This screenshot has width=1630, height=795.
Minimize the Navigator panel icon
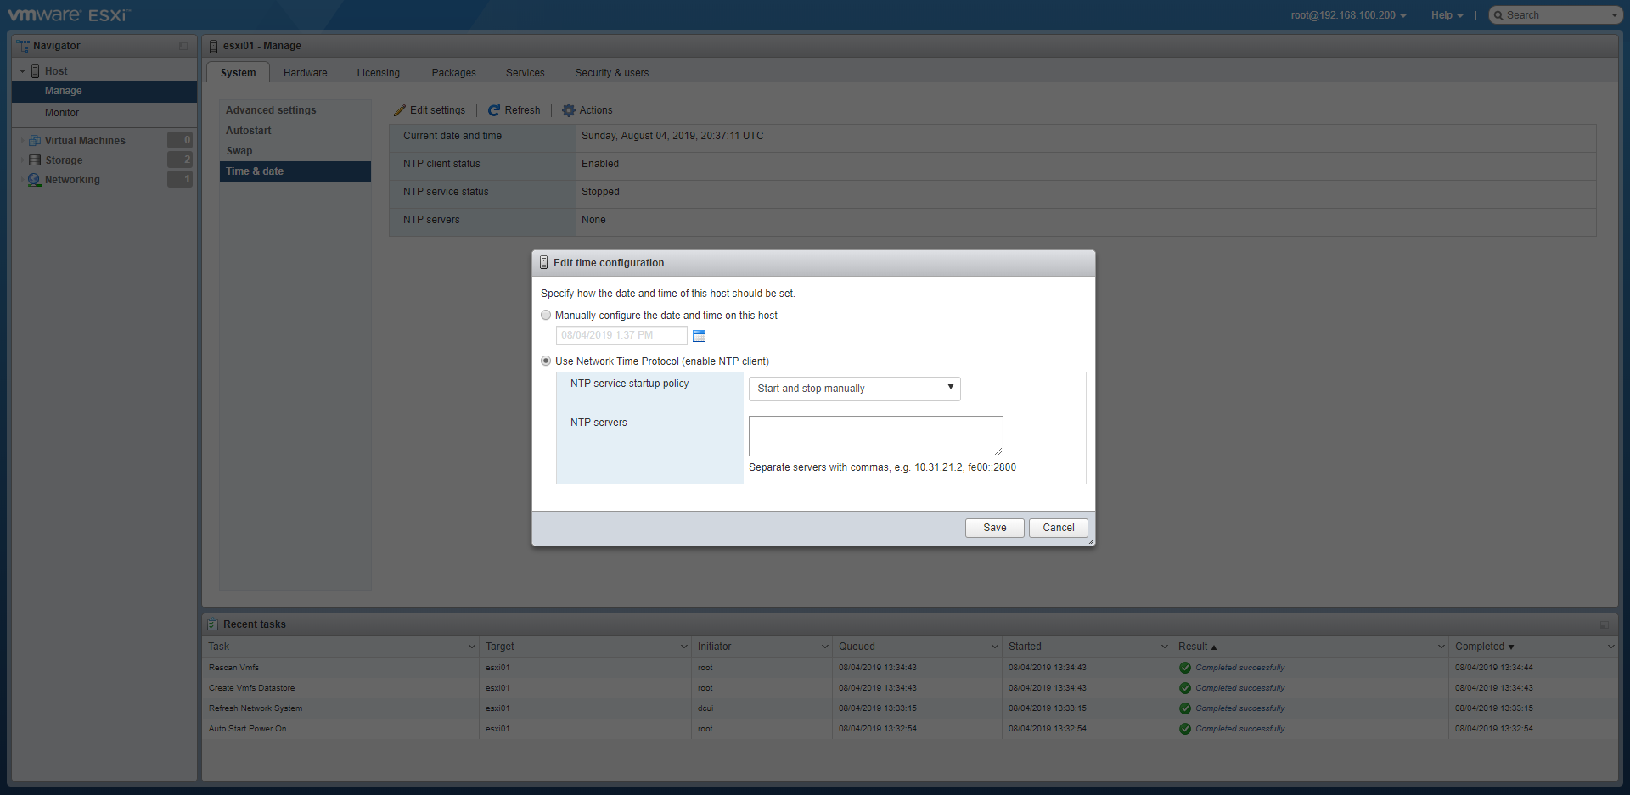183,46
